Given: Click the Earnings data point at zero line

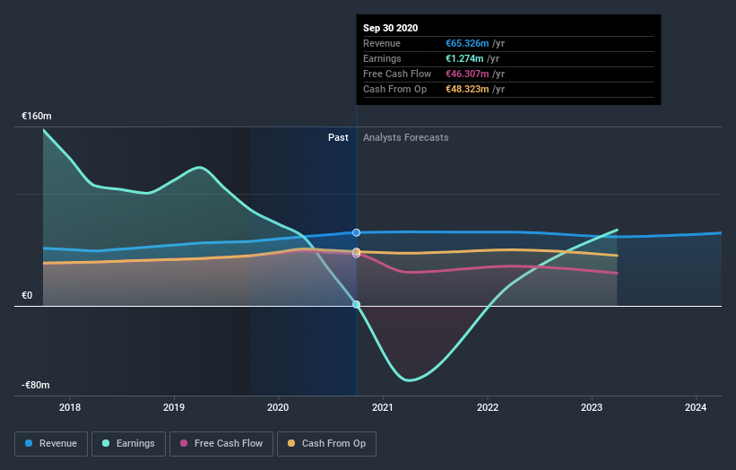Looking at the screenshot, I should click(356, 304).
